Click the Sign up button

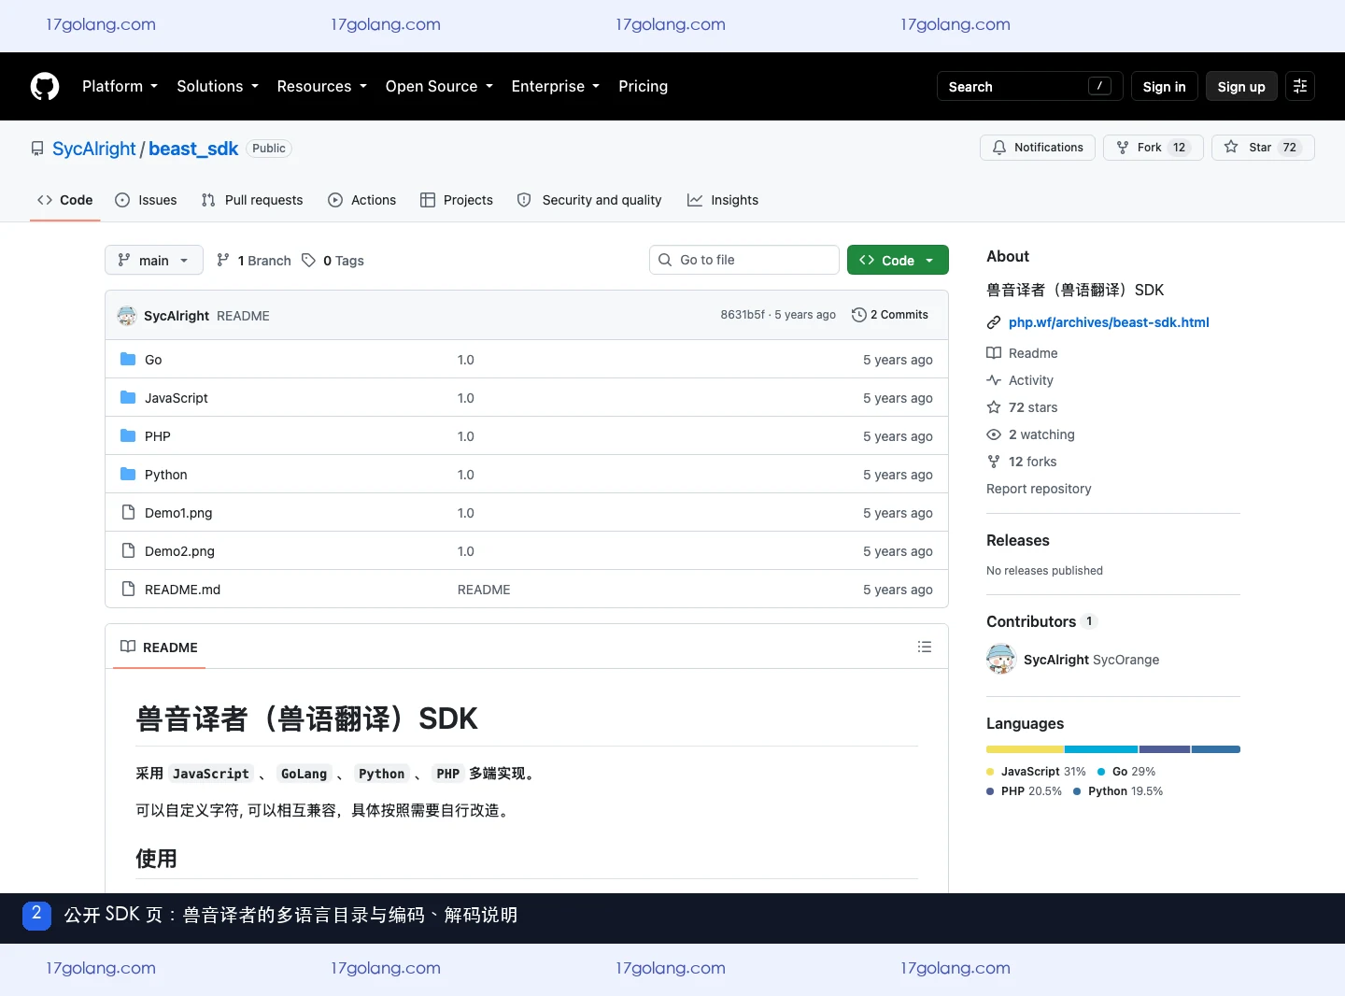1241,86
